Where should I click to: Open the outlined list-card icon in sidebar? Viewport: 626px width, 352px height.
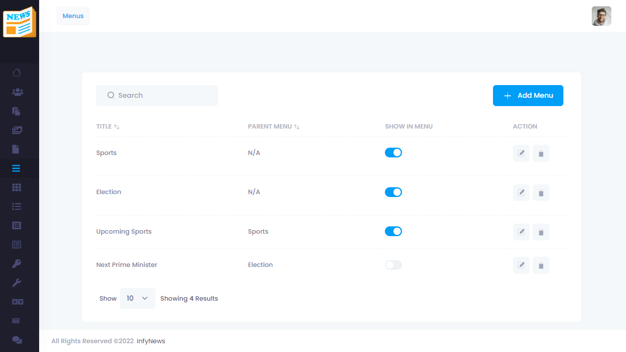point(17,244)
